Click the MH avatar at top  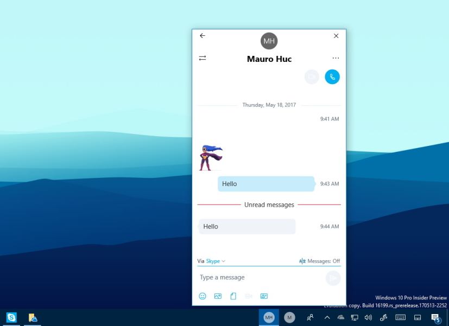pos(269,41)
